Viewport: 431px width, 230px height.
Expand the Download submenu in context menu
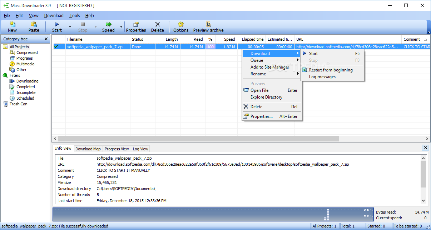click(272, 54)
